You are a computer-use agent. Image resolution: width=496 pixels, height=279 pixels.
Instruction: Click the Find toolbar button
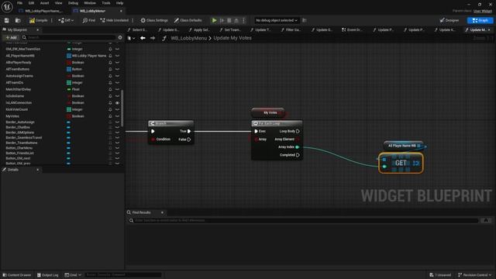click(89, 20)
